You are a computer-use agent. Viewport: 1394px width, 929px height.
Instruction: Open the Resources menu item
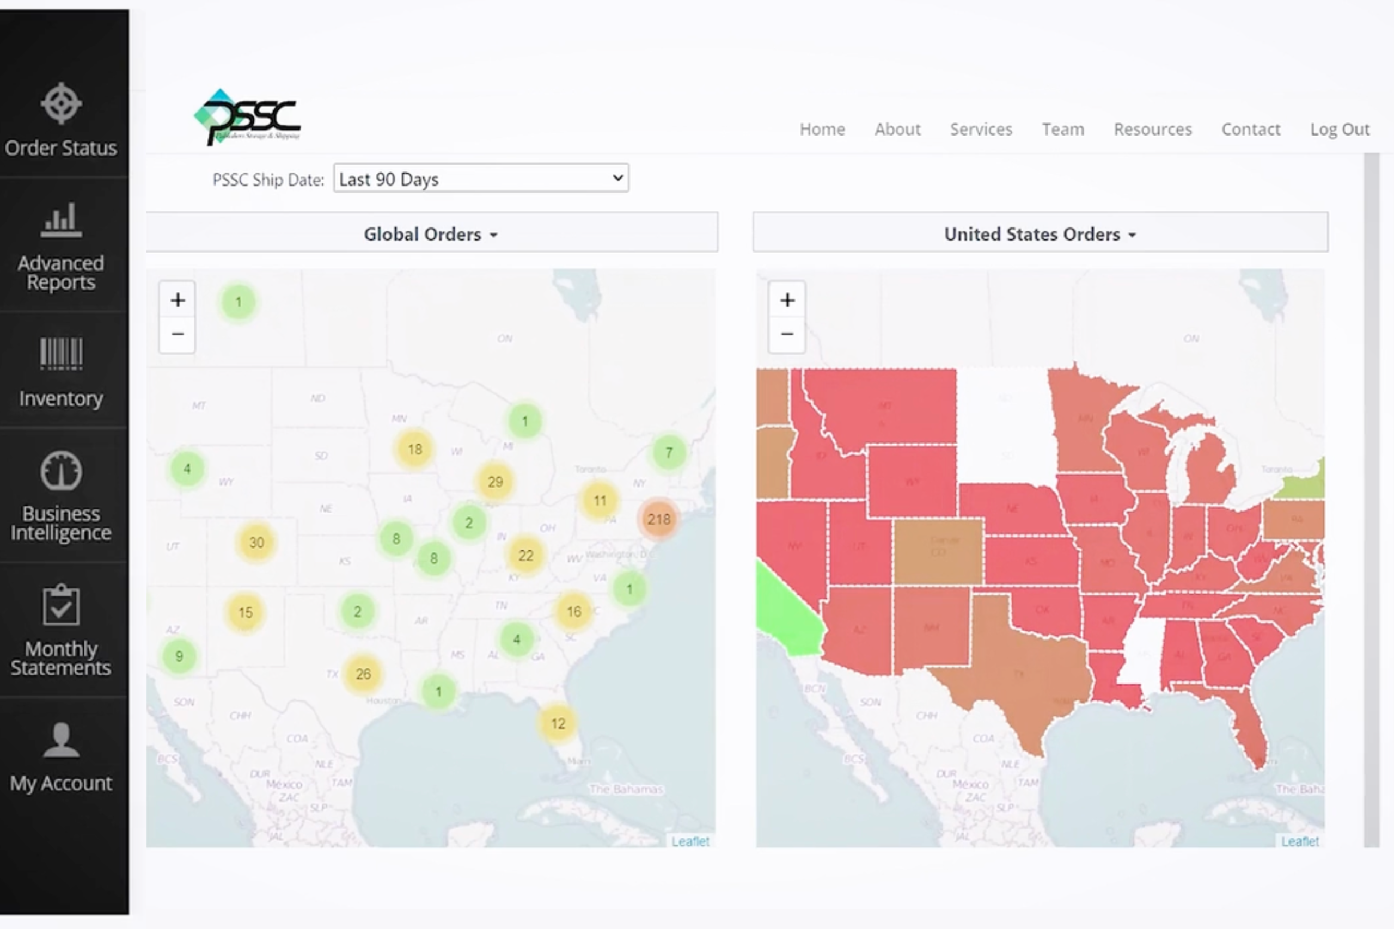coord(1152,129)
